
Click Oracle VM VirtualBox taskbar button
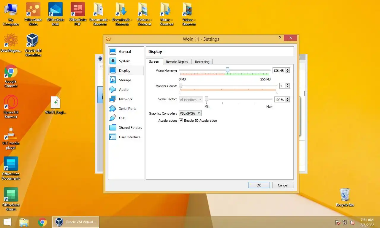point(76,222)
